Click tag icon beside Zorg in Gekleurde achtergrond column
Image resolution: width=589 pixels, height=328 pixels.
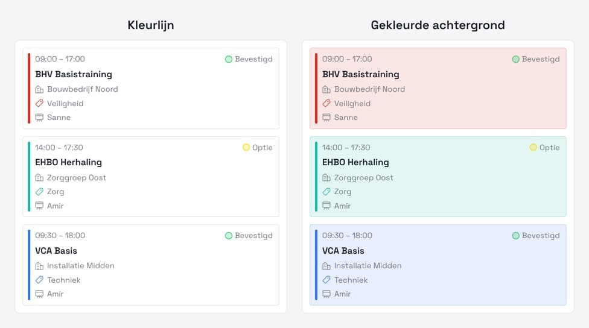326,192
